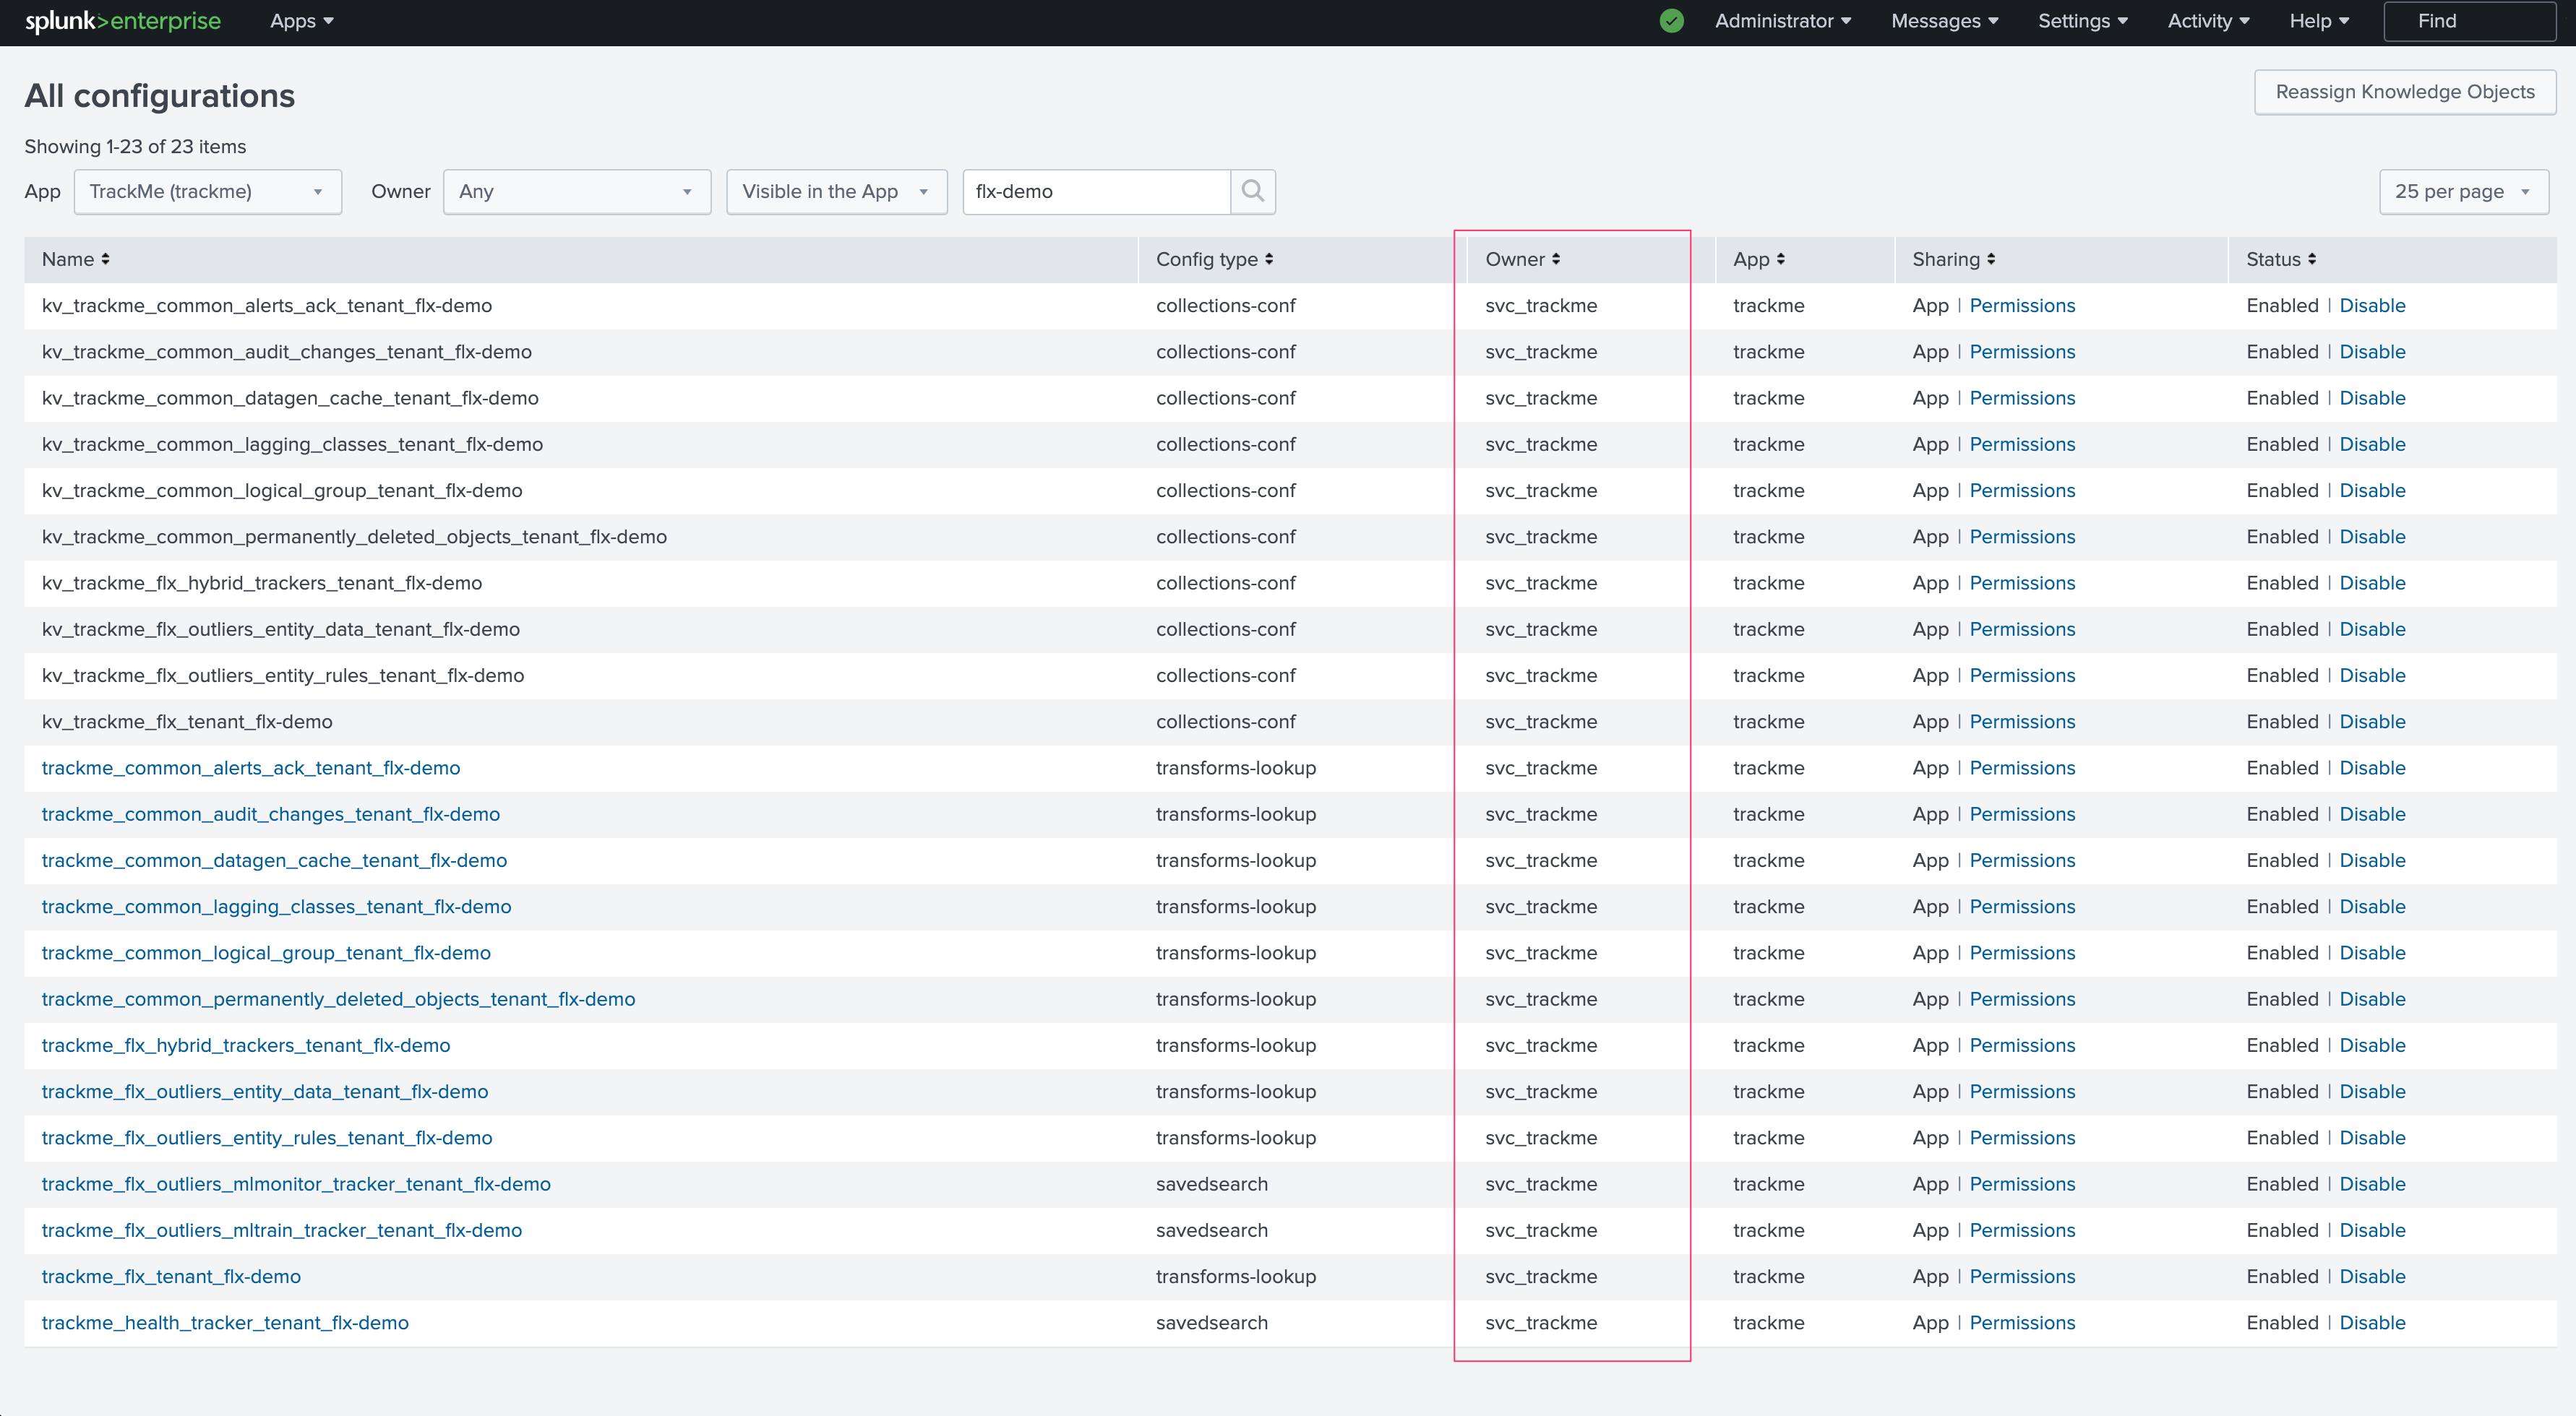2576x1416 pixels.
Task: Open Permissions for kv_trackme_flx_tenant_flx-demo
Action: coord(2022,722)
